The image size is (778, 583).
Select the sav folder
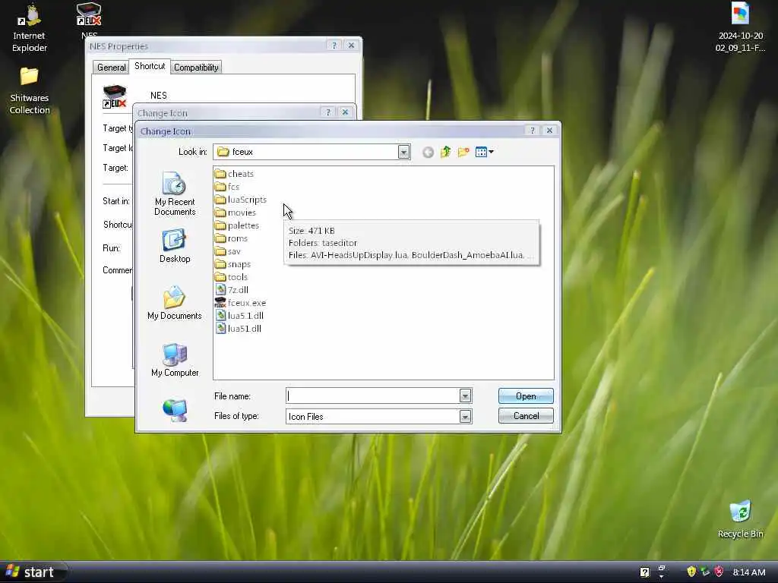coord(228,251)
